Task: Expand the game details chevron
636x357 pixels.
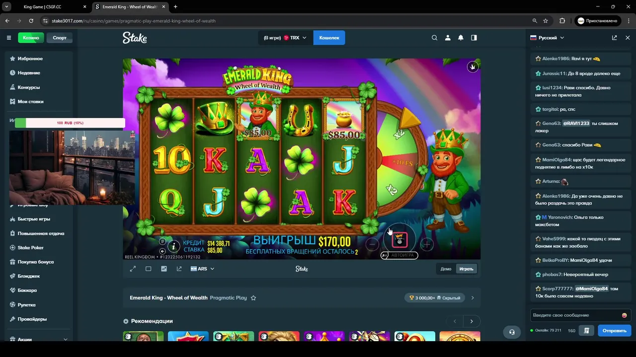Action: point(472,298)
